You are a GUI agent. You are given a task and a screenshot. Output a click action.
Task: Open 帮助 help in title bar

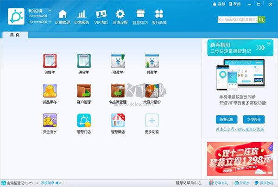click(x=235, y=4)
